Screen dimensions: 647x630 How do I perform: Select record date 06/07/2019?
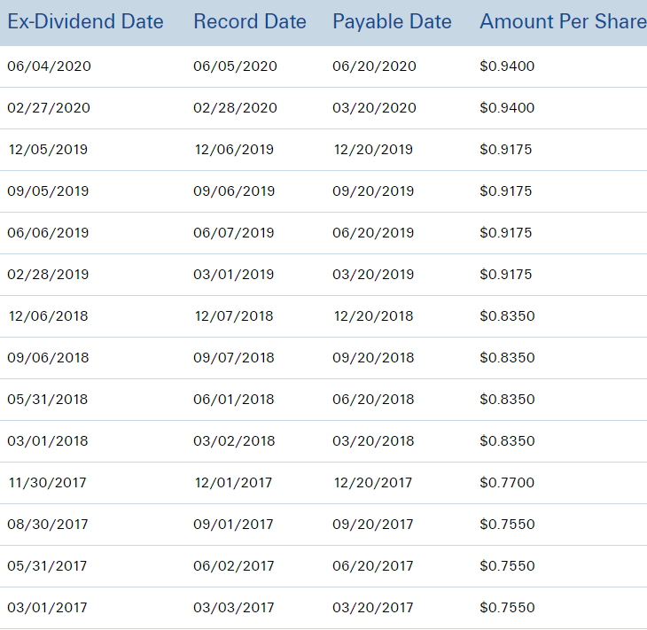234,233
